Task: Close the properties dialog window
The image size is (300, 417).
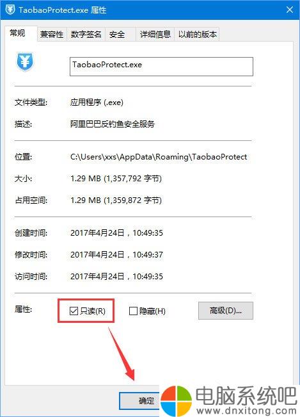Action: click(290, 10)
